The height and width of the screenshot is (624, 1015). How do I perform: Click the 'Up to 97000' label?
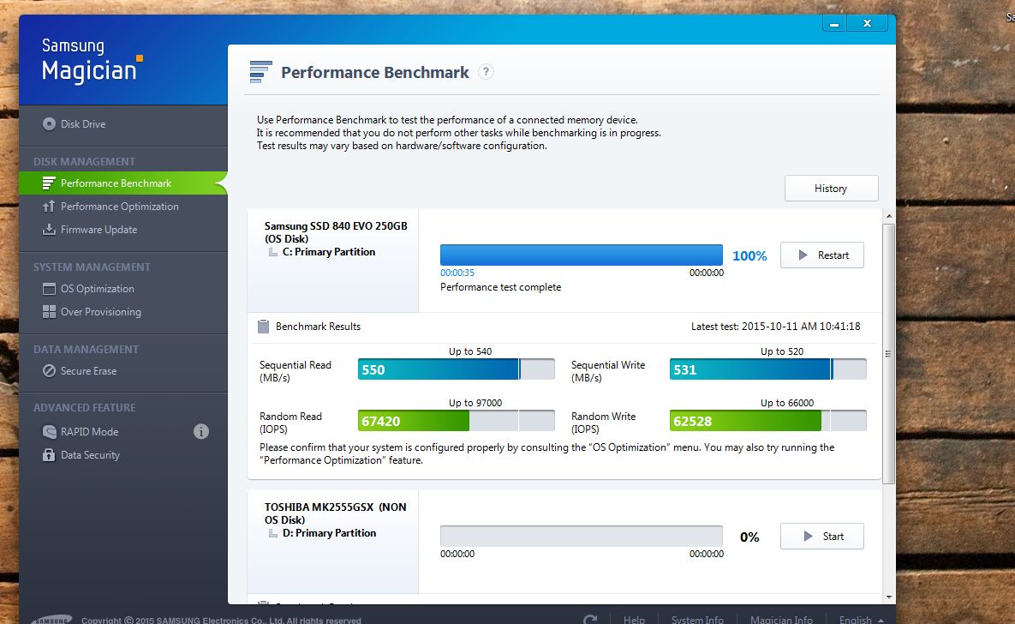tap(475, 403)
